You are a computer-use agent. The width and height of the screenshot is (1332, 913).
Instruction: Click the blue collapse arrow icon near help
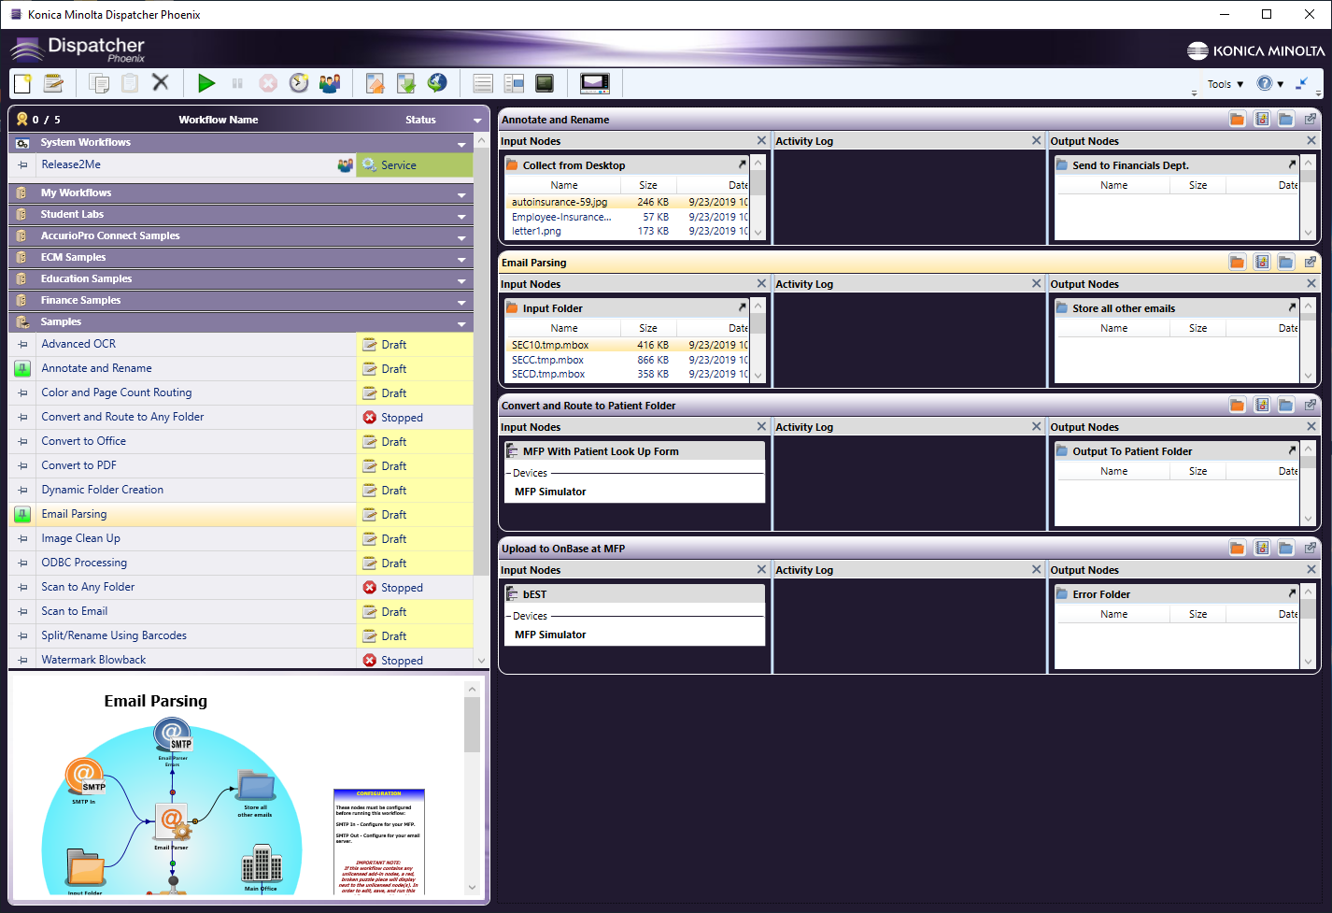point(1301,83)
